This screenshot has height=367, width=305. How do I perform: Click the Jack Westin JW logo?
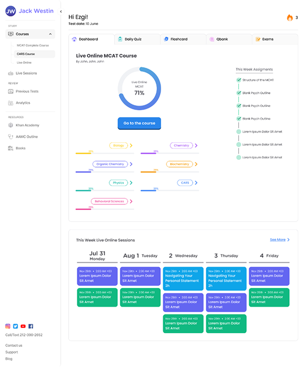(11, 11)
